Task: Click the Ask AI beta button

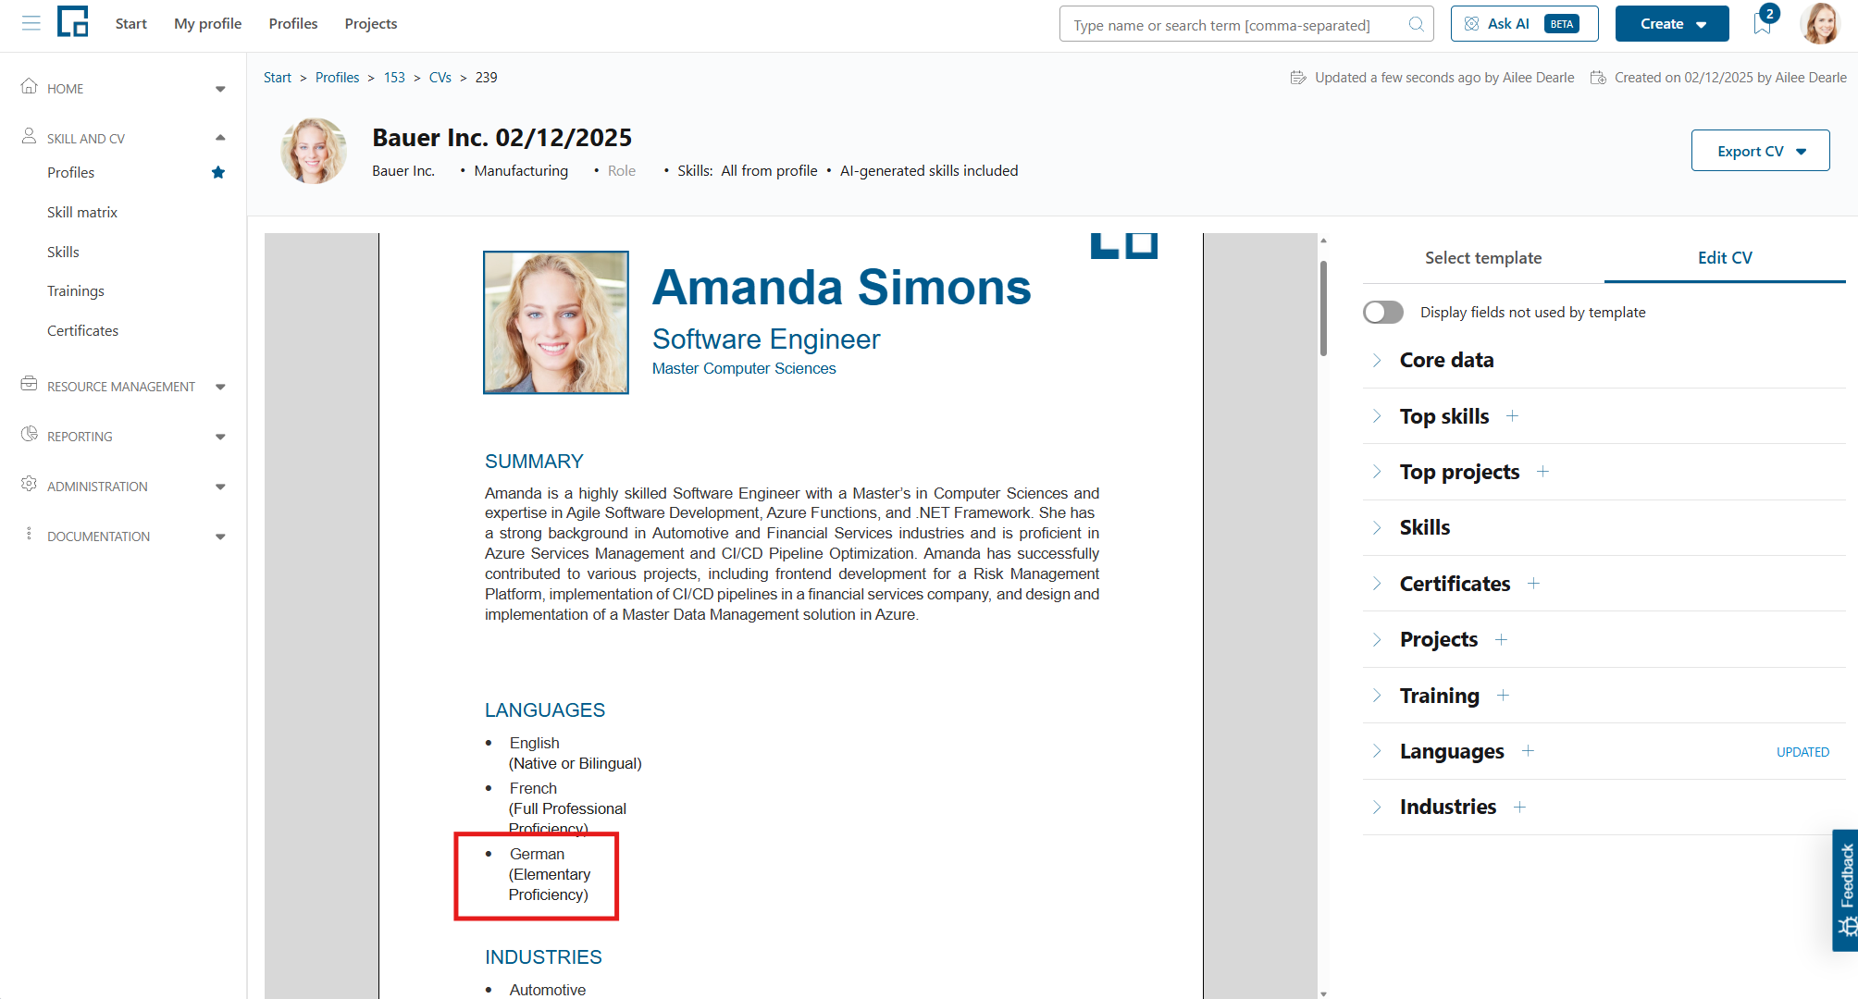Action: click(x=1524, y=24)
